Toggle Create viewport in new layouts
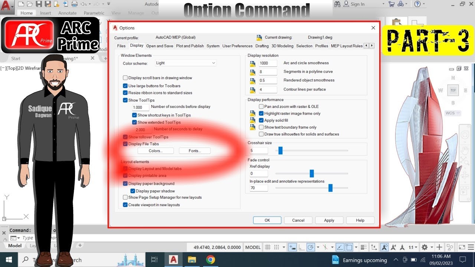Screen dimensions: 475x267 click(x=125, y=205)
